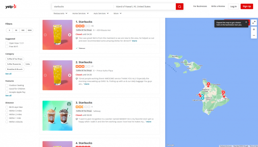
Task: Select Within 5 miles distance option
Action: (7, 111)
